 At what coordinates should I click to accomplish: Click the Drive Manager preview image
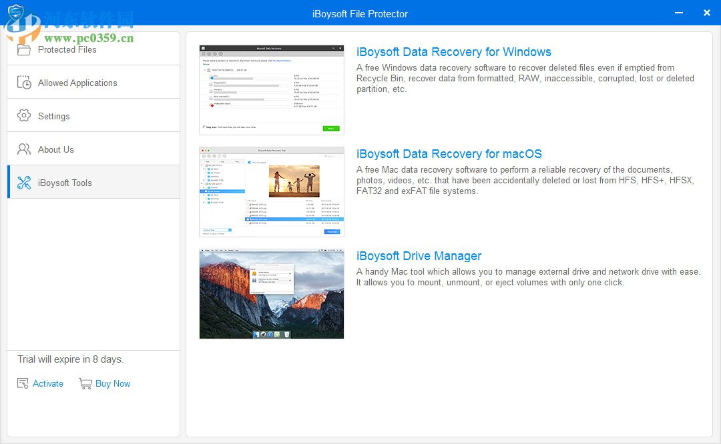[x=271, y=294]
